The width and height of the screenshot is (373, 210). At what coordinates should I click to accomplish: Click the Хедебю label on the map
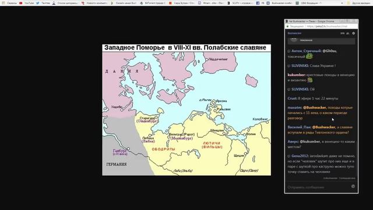(x=117, y=107)
